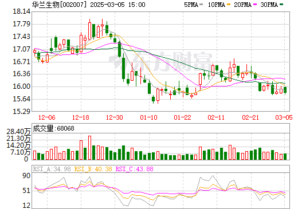The image size is (298, 209).
Task: Click the RSI 51 axis label
Action: [x=26, y=191]
